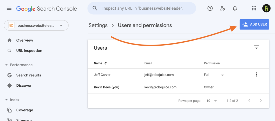Image resolution: width=275 pixels, height=121 pixels.
Task: Click the Add User button
Action: (x=254, y=24)
